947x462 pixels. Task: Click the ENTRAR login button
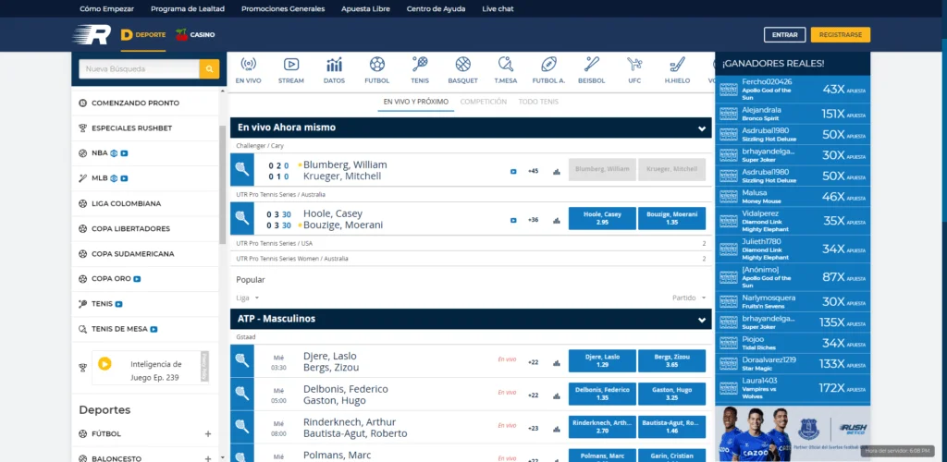784,35
